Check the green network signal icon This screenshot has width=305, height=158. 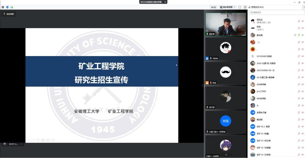[12, 7]
